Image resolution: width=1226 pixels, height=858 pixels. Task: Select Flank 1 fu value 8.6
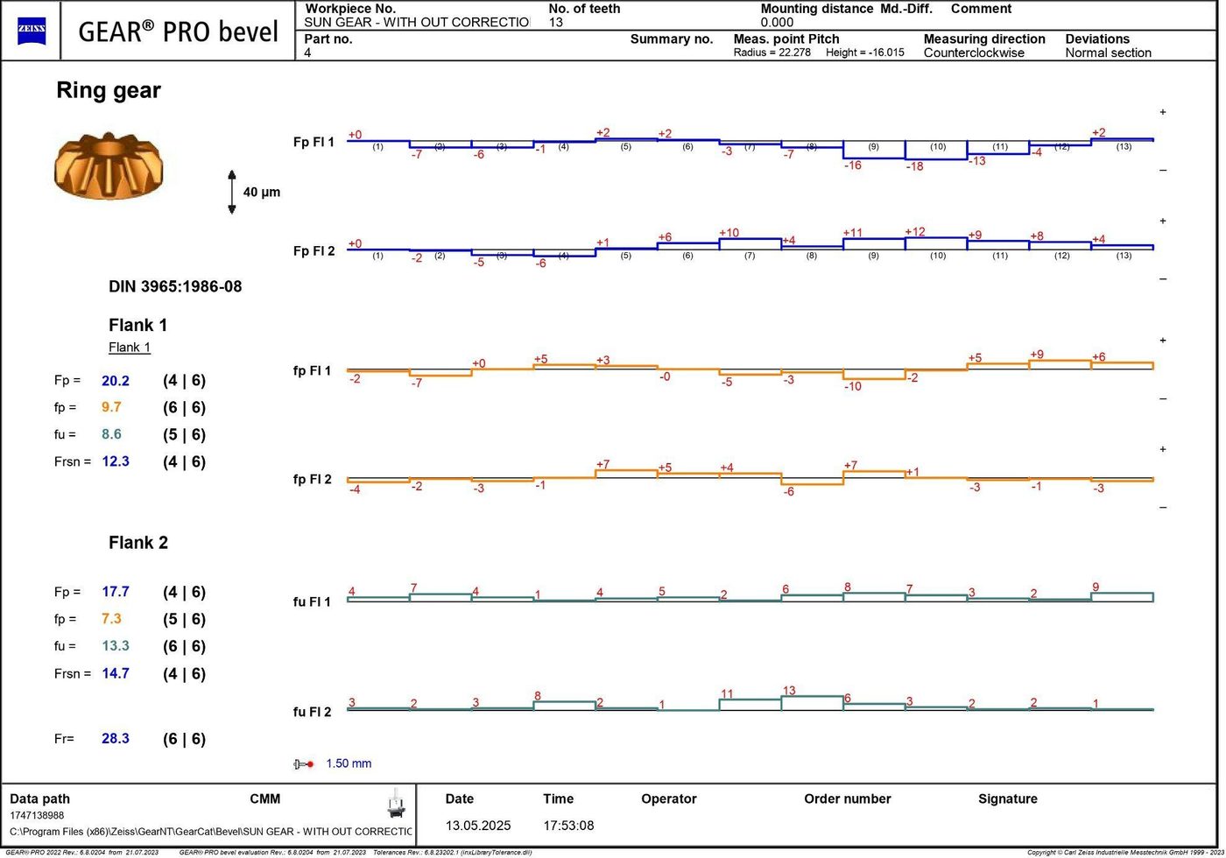click(111, 434)
